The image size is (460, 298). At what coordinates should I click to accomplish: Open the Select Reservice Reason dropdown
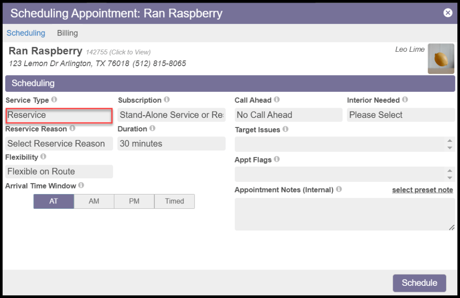point(59,144)
